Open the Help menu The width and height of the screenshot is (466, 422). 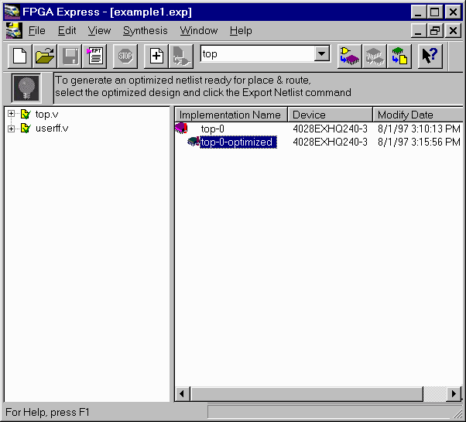[x=241, y=31]
